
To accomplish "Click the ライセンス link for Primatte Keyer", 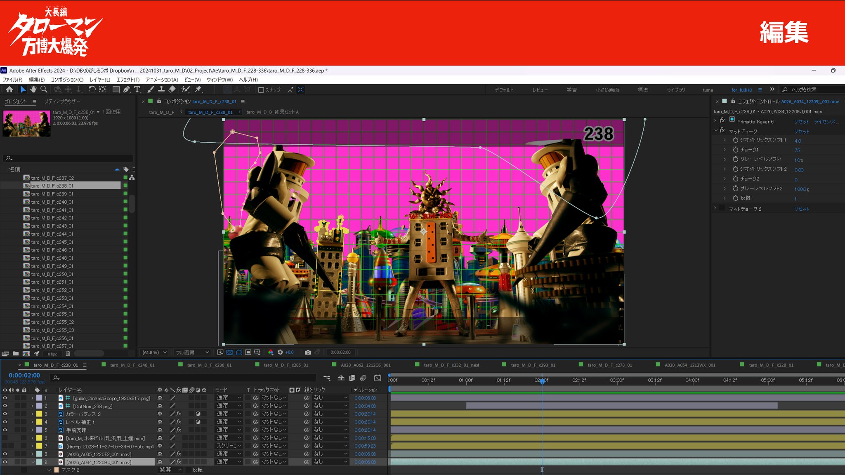I will coord(824,122).
